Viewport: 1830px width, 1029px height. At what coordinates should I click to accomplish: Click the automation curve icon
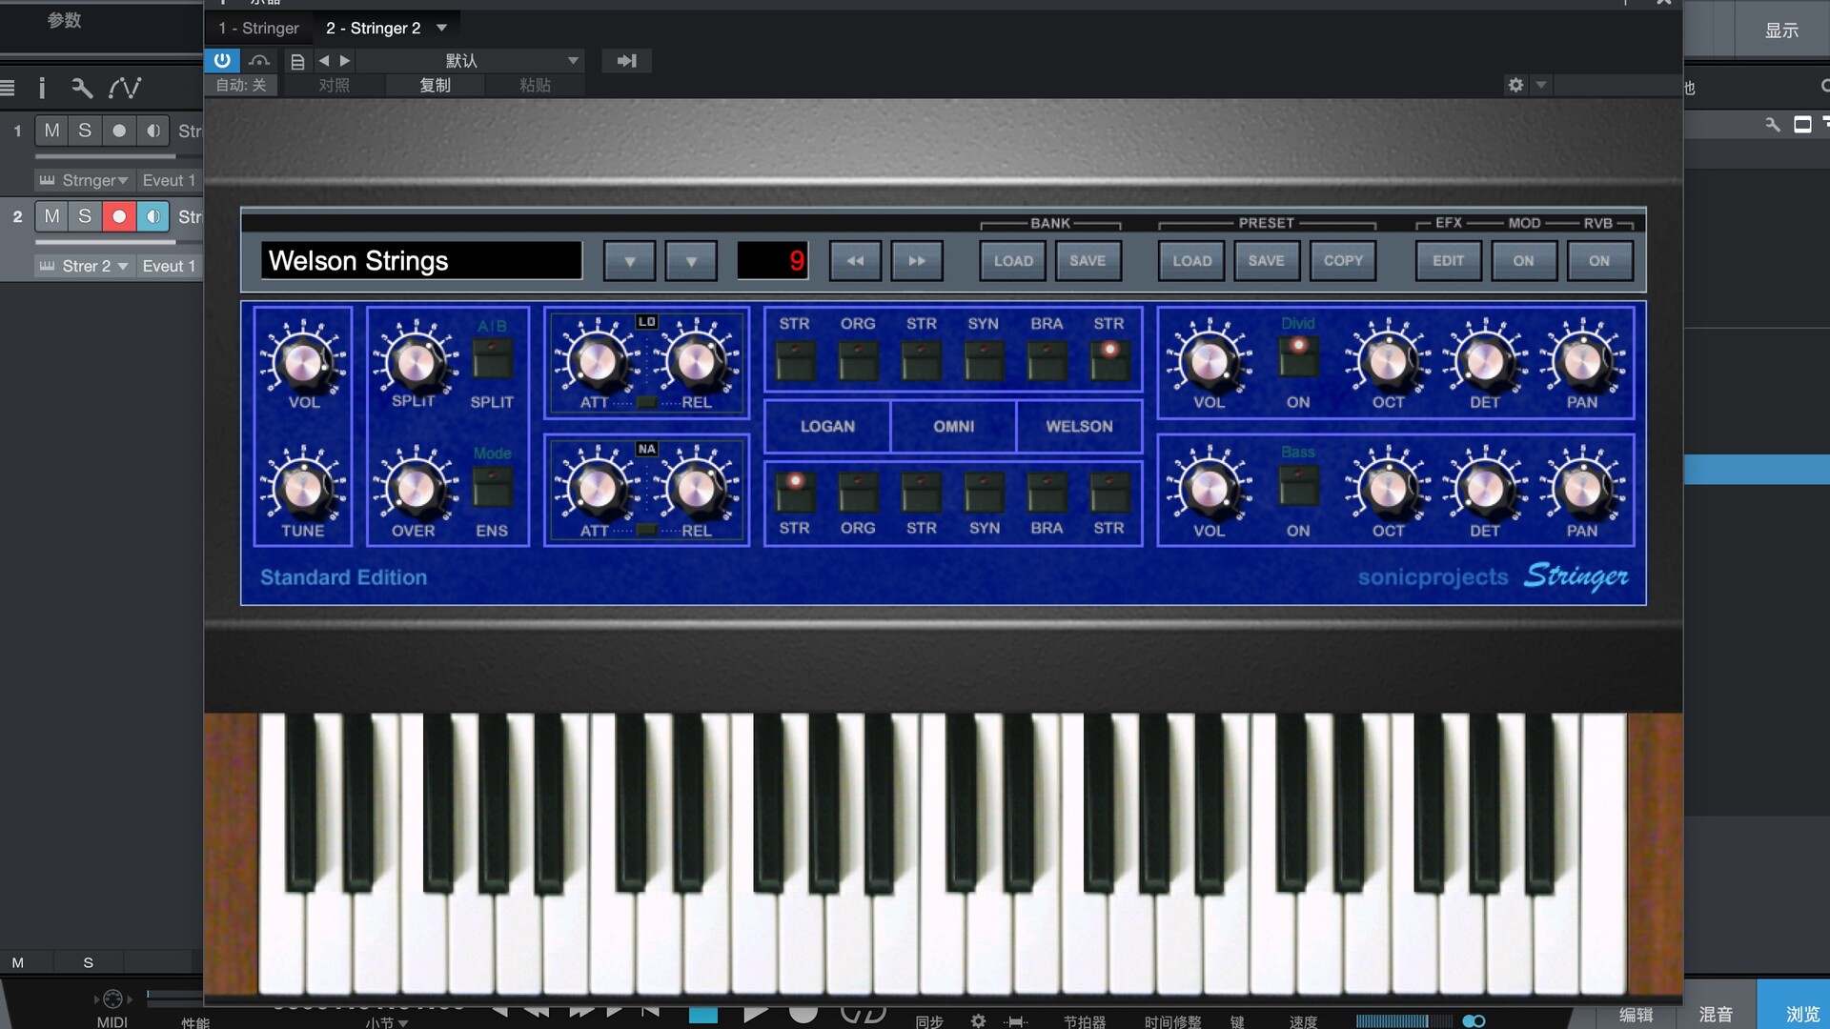click(125, 89)
